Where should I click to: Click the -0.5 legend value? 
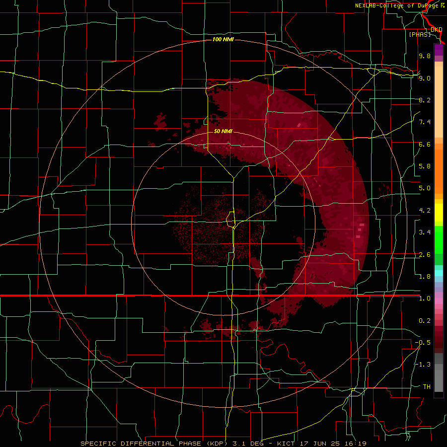(423, 343)
